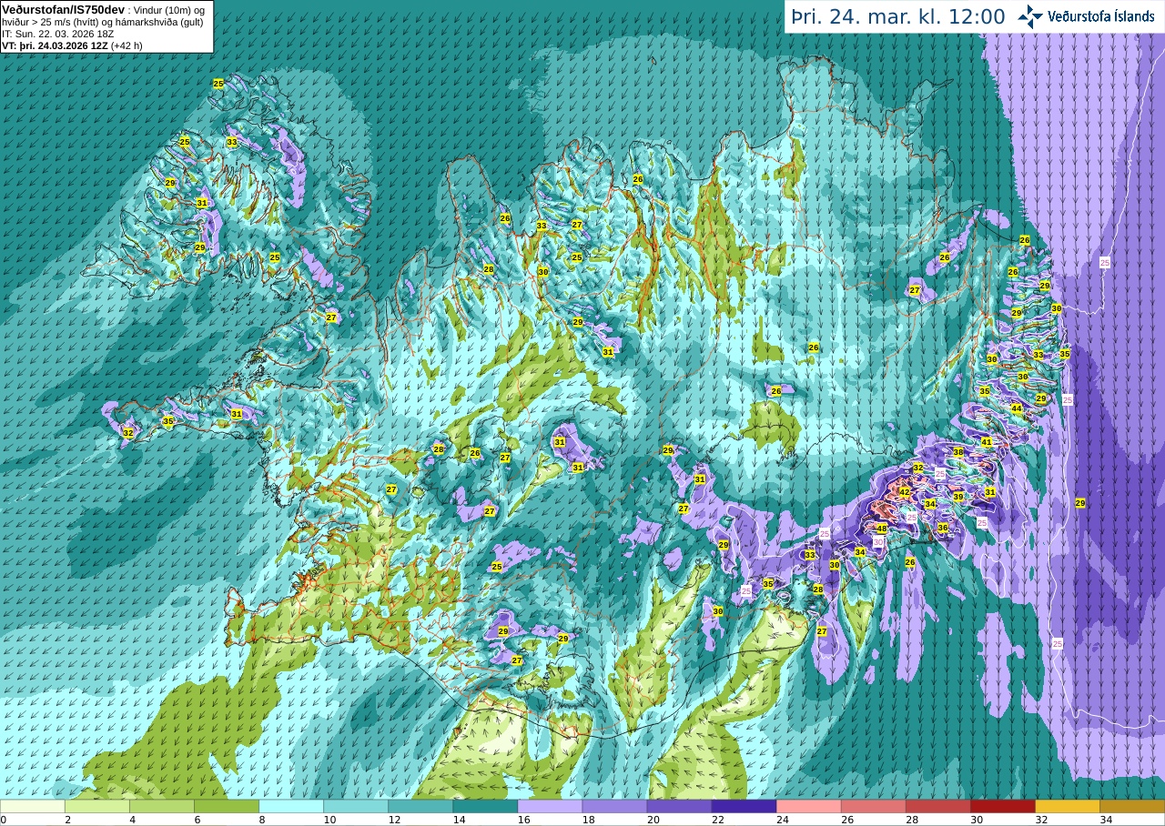Pick the brownish-gold 34+ legend swatch

pyautogui.click(x=1132, y=806)
